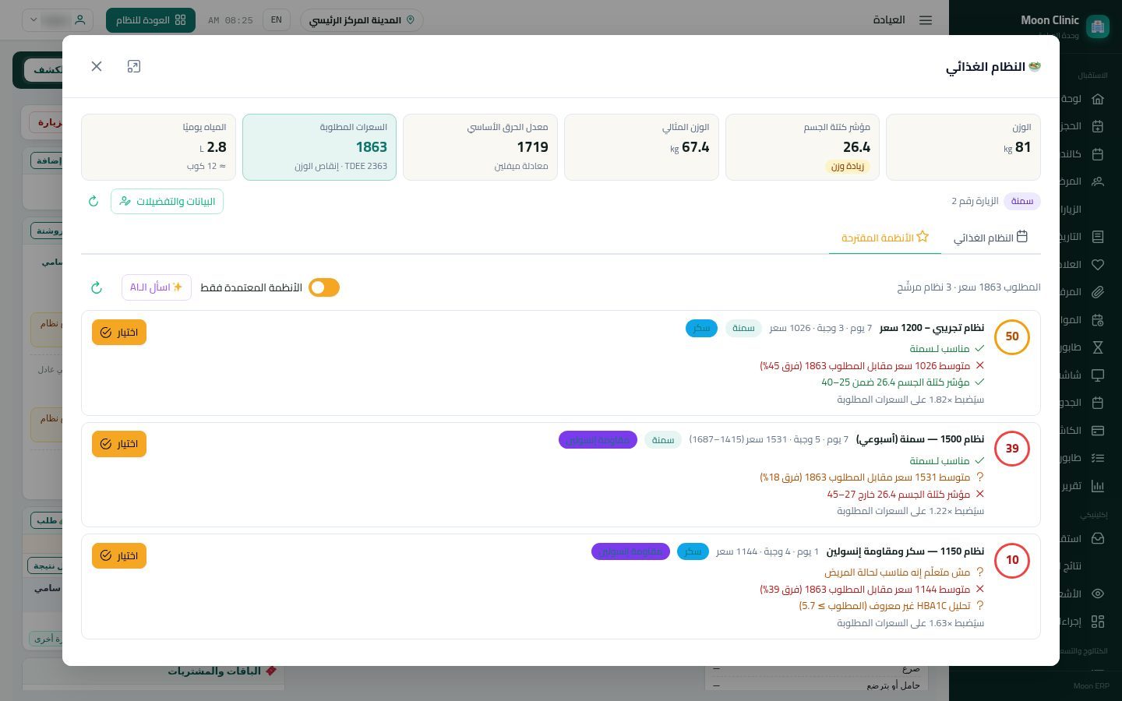Click the سمنة tag on نظام 1500
Image resolution: width=1122 pixels, height=701 pixels.
tap(663, 440)
